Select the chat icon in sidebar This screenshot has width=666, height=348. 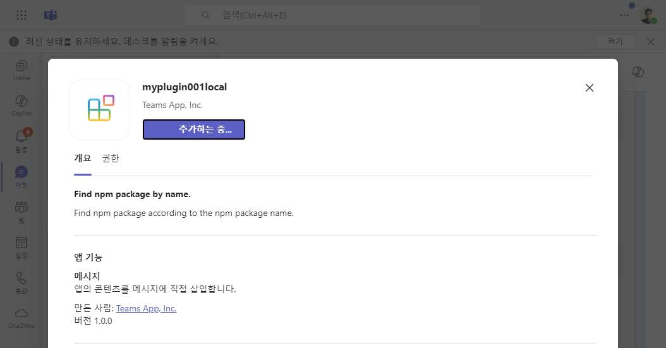tap(21, 177)
